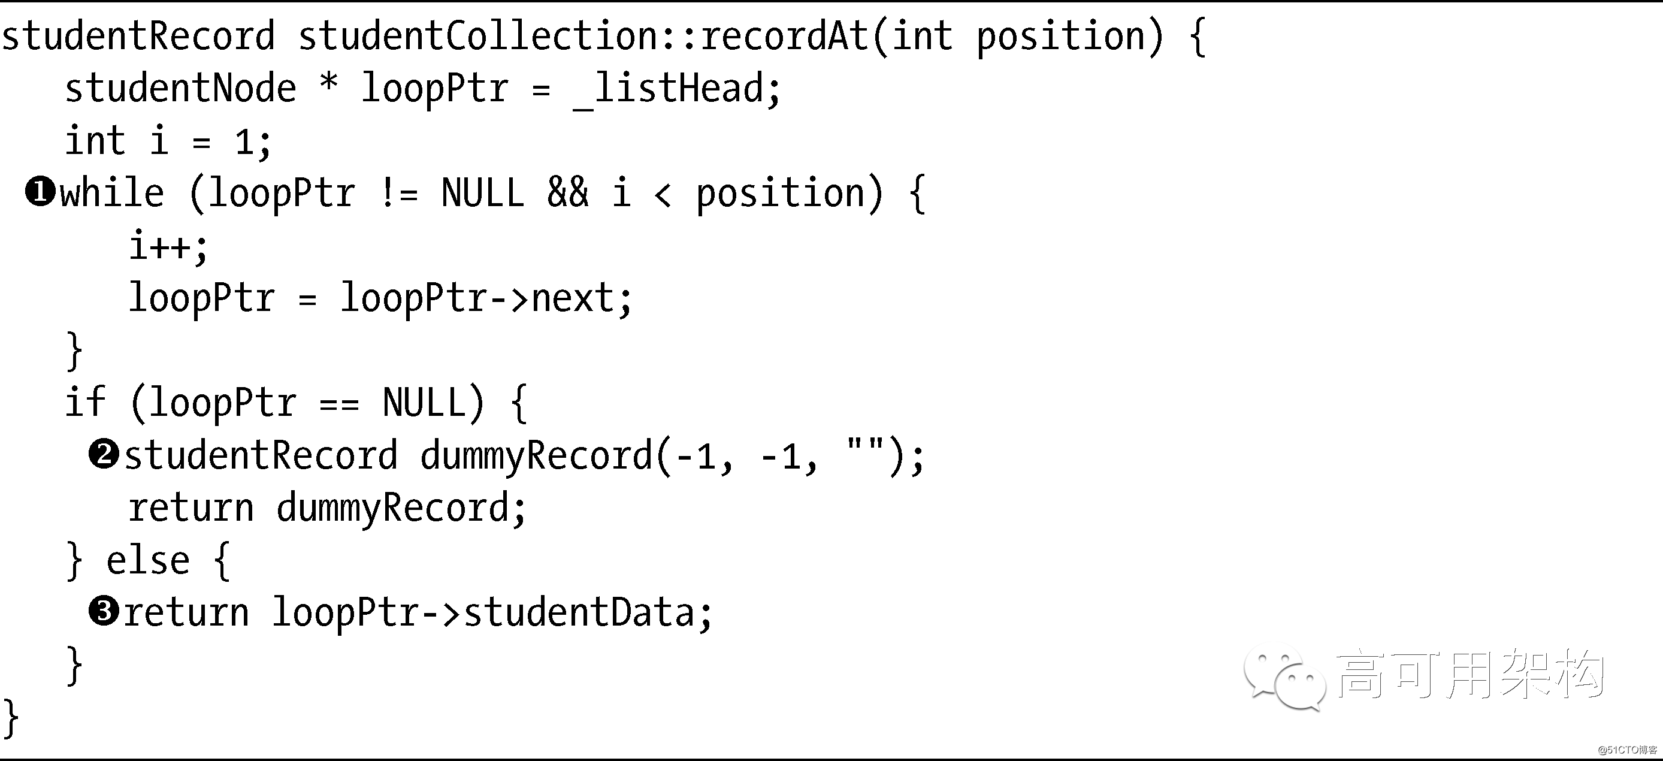Expand the else branch block

(x=227, y=558)
